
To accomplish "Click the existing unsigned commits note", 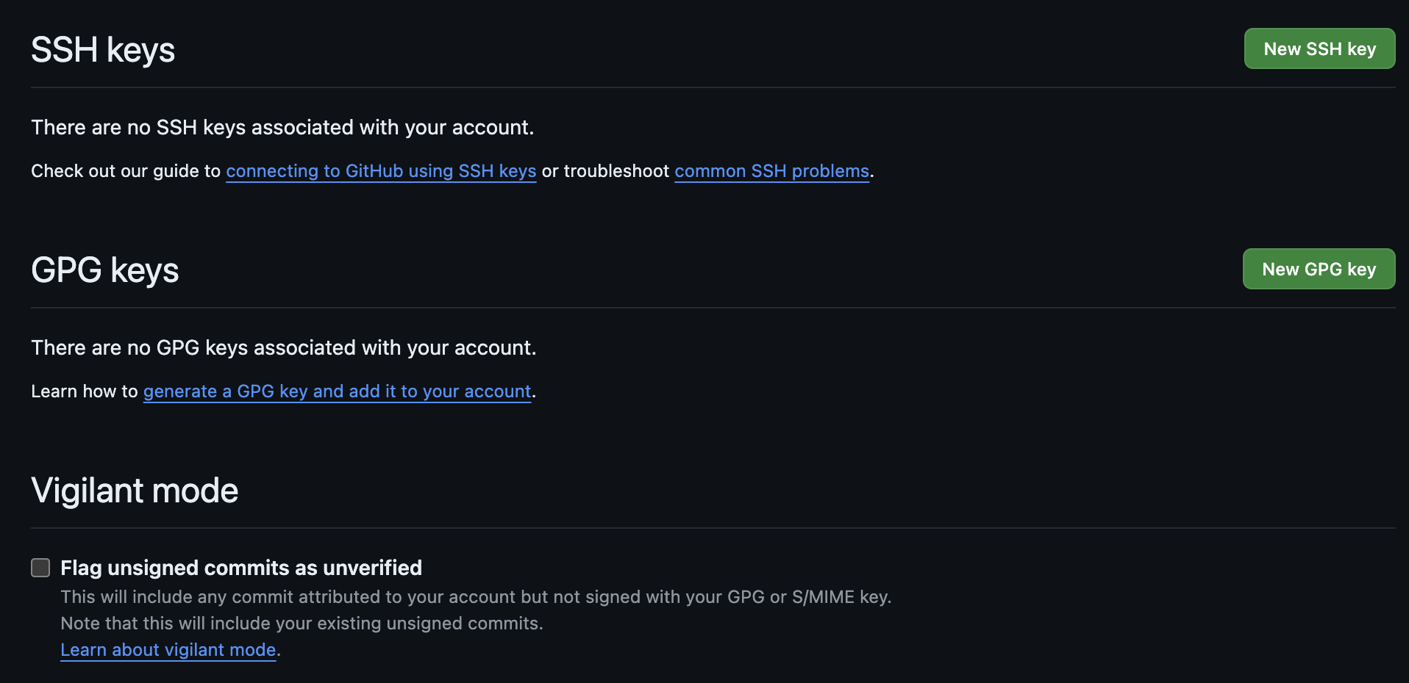I will click(302, 624).
